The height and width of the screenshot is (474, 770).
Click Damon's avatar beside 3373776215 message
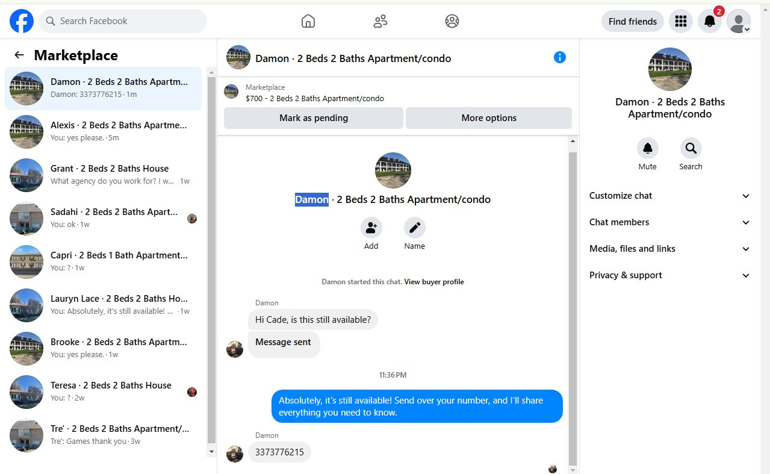235,454
